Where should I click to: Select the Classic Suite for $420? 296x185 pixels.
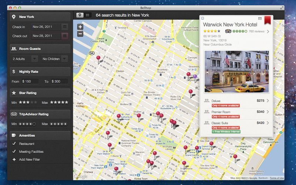point(236,127)
